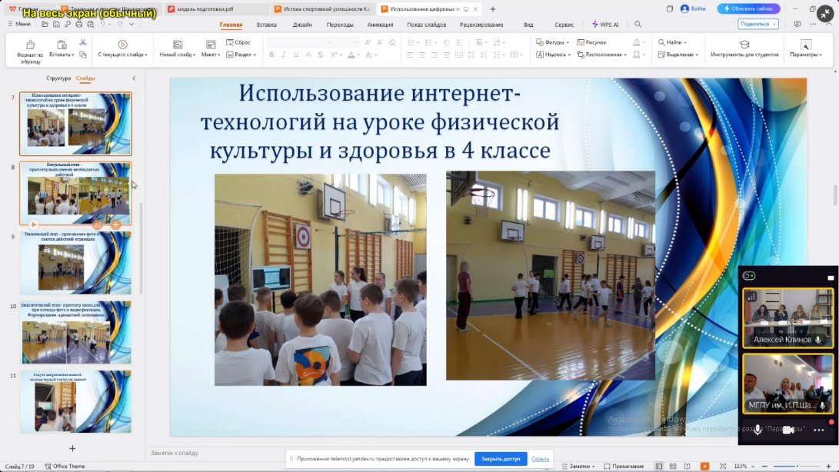Collapse the slide panel with left chevron
Image resolution: width=839 pixels, height=472 pixels.
click(x=134, y=78)
